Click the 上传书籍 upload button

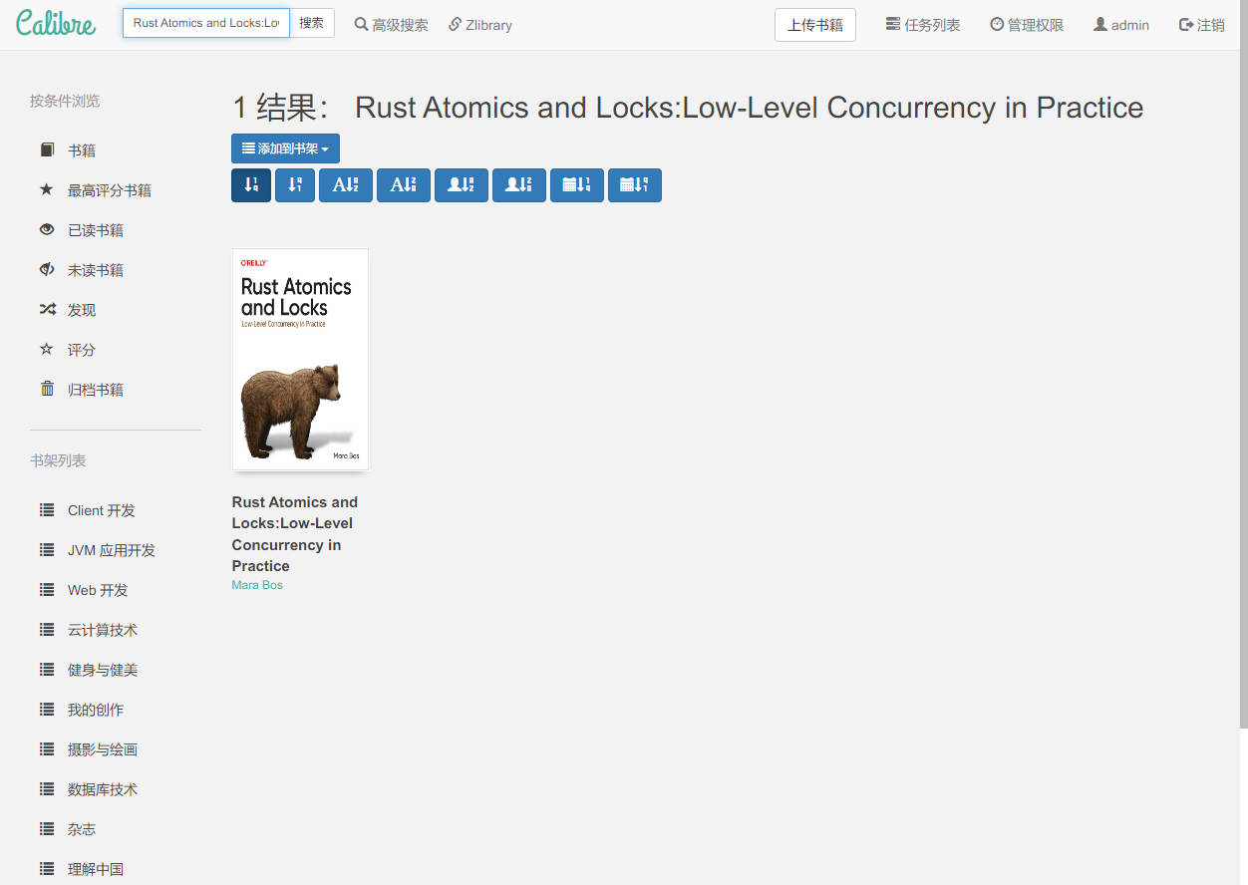coord(814,25)
